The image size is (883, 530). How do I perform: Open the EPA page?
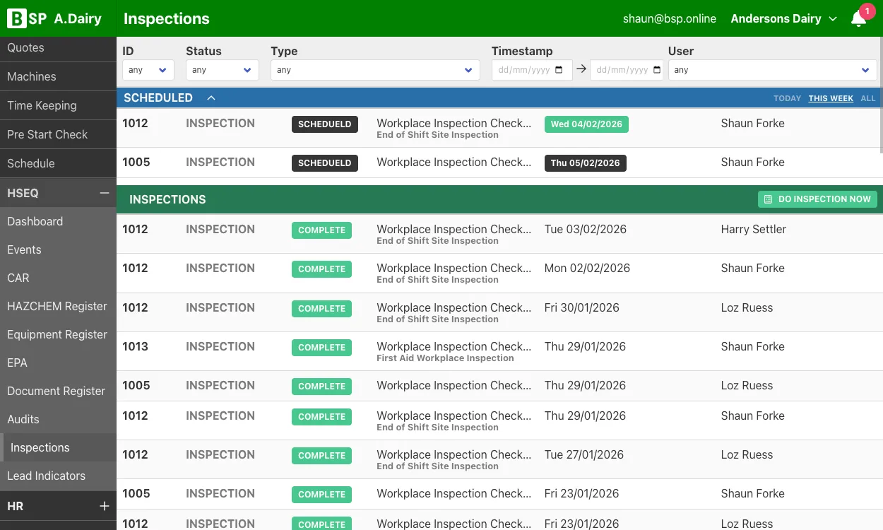click(x=58, y=363)
